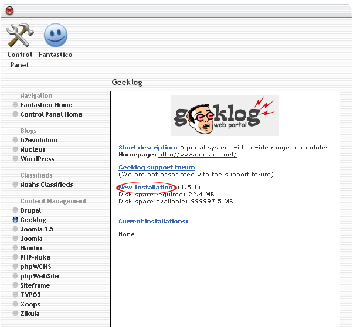Select phpWebSite entry
Screen dimensions: 353x327
[x=39, y=276]
